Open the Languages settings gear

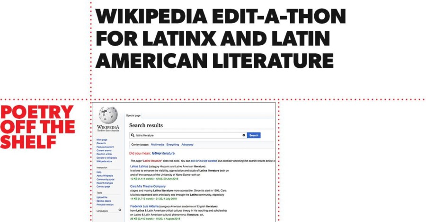tap(120, 210)
